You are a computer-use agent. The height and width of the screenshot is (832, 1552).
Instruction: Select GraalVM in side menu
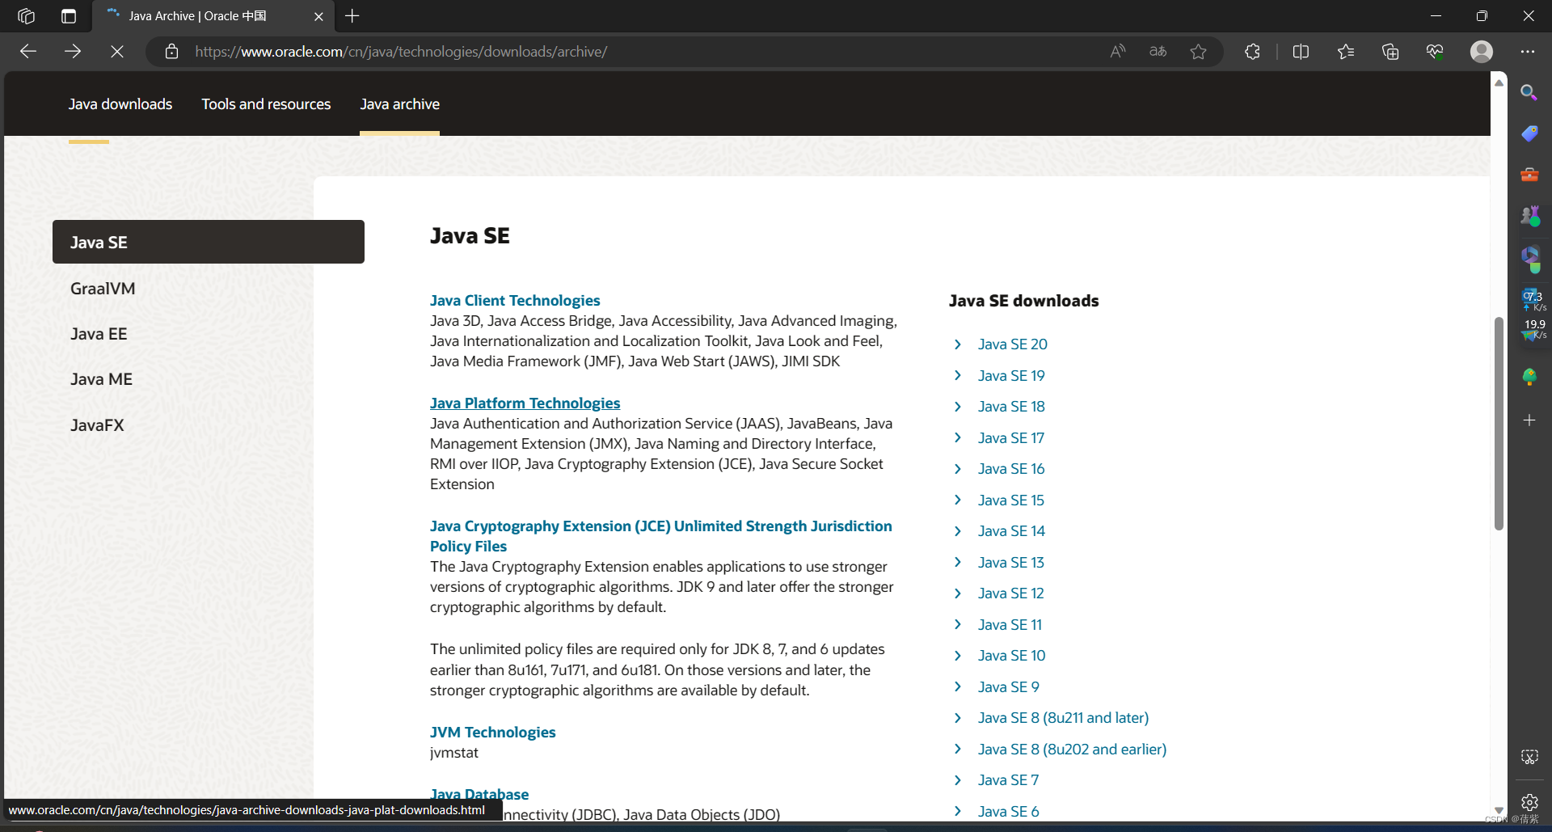(x=103, y=289)
